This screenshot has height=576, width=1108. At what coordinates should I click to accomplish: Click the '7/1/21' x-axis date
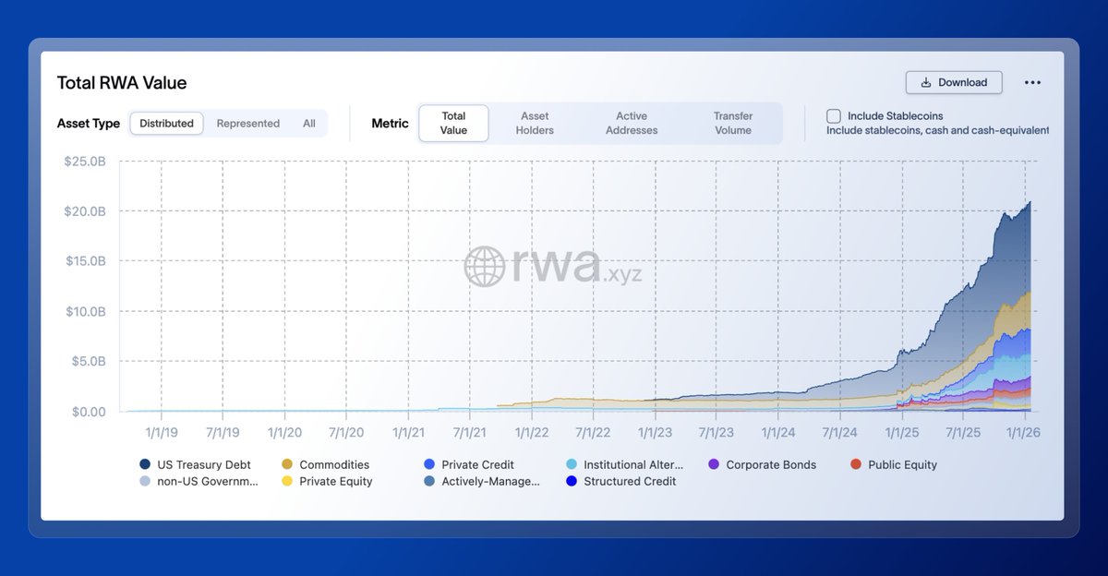click(469, 432)
